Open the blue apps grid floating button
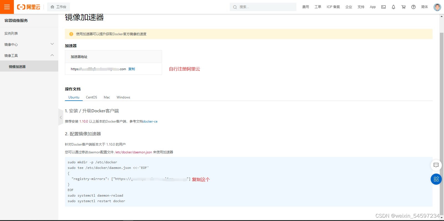The width and height of the screenshot is (444, 221). 436,179
